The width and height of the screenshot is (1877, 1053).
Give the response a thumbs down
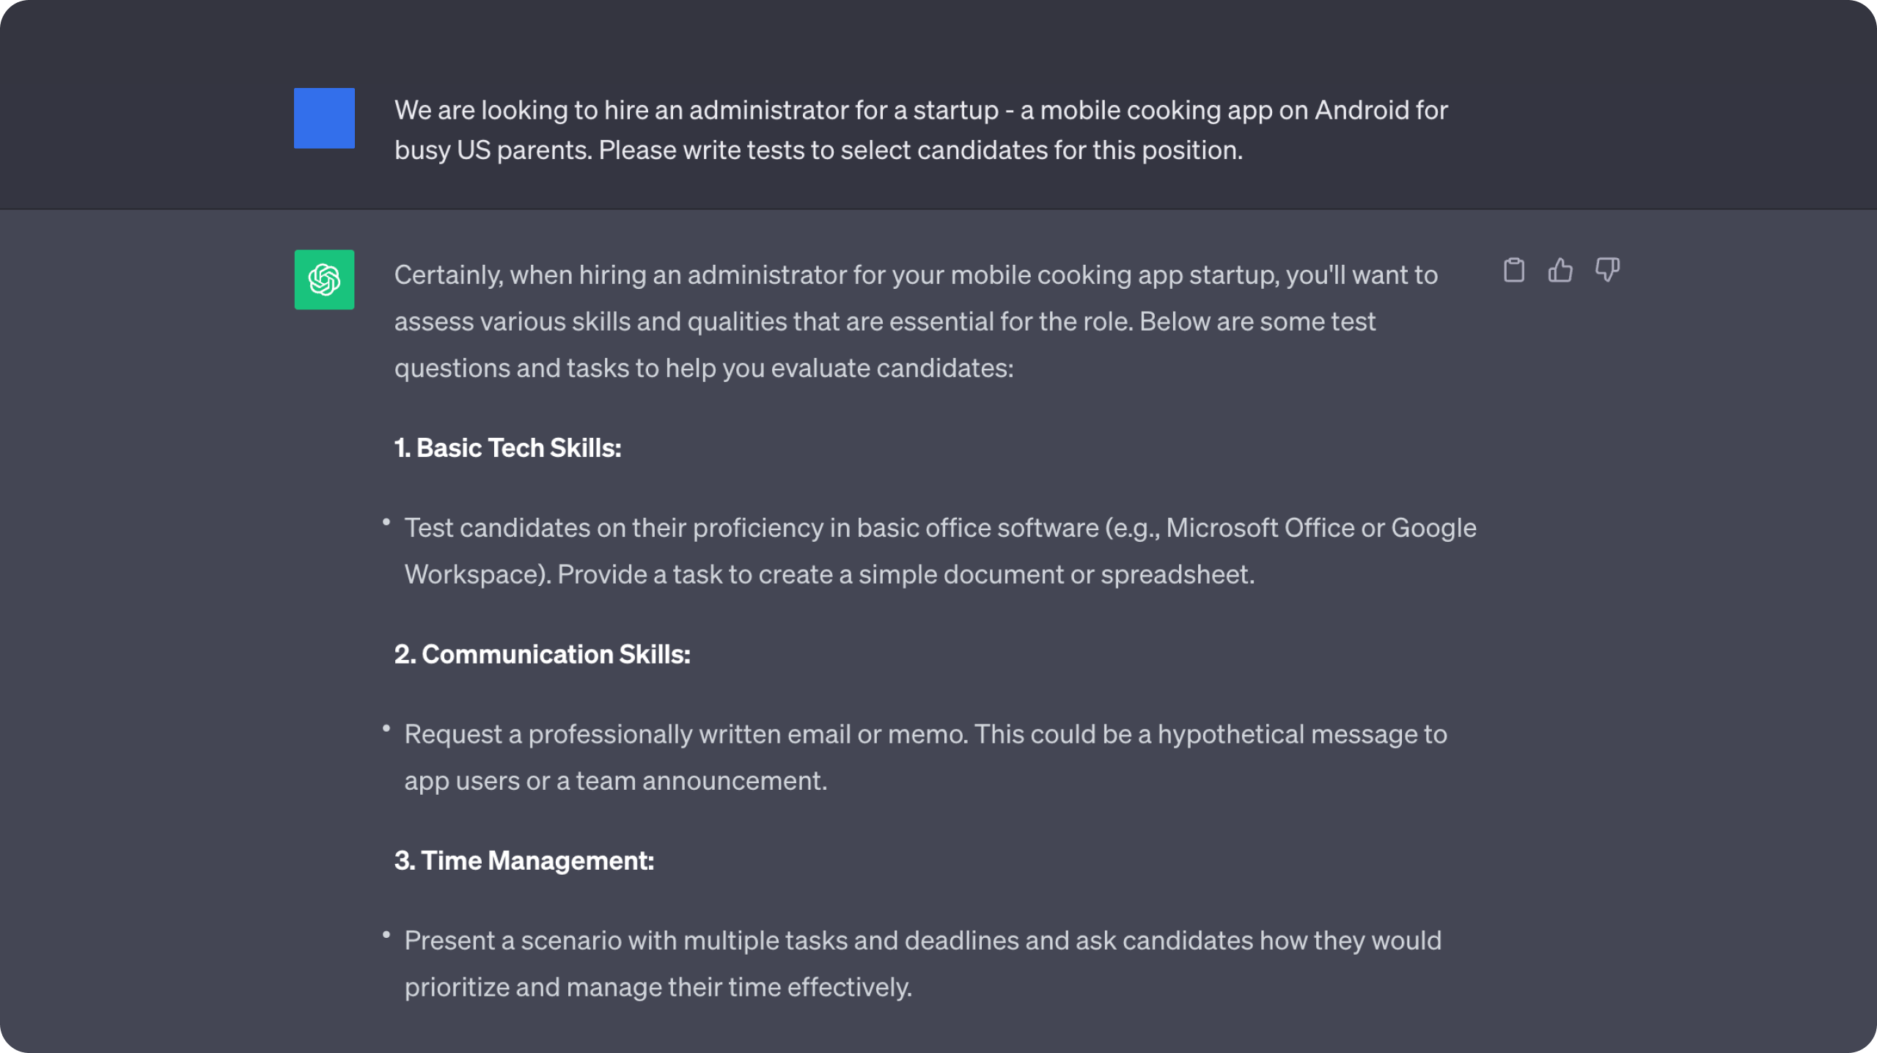point(1607,271)
